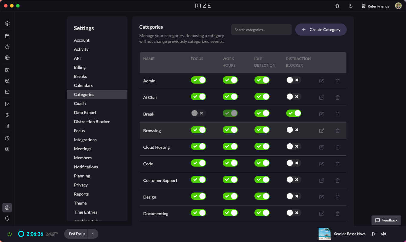Image resolution: width=406 pixels, height=242 pixels.
Task: Click inside the search categories field
Action: tap(261, 30)
